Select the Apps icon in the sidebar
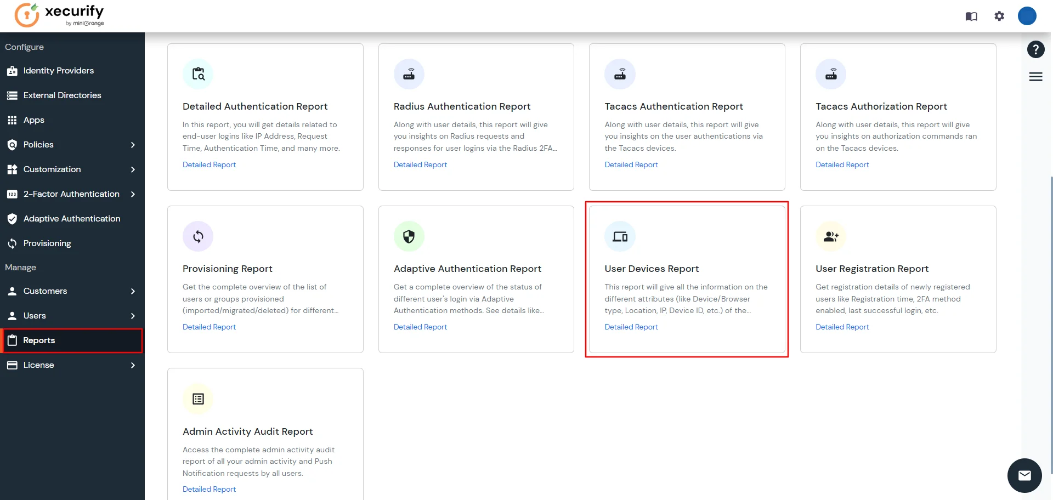This screenshot has height=500, width=1053. pos(13,120)
